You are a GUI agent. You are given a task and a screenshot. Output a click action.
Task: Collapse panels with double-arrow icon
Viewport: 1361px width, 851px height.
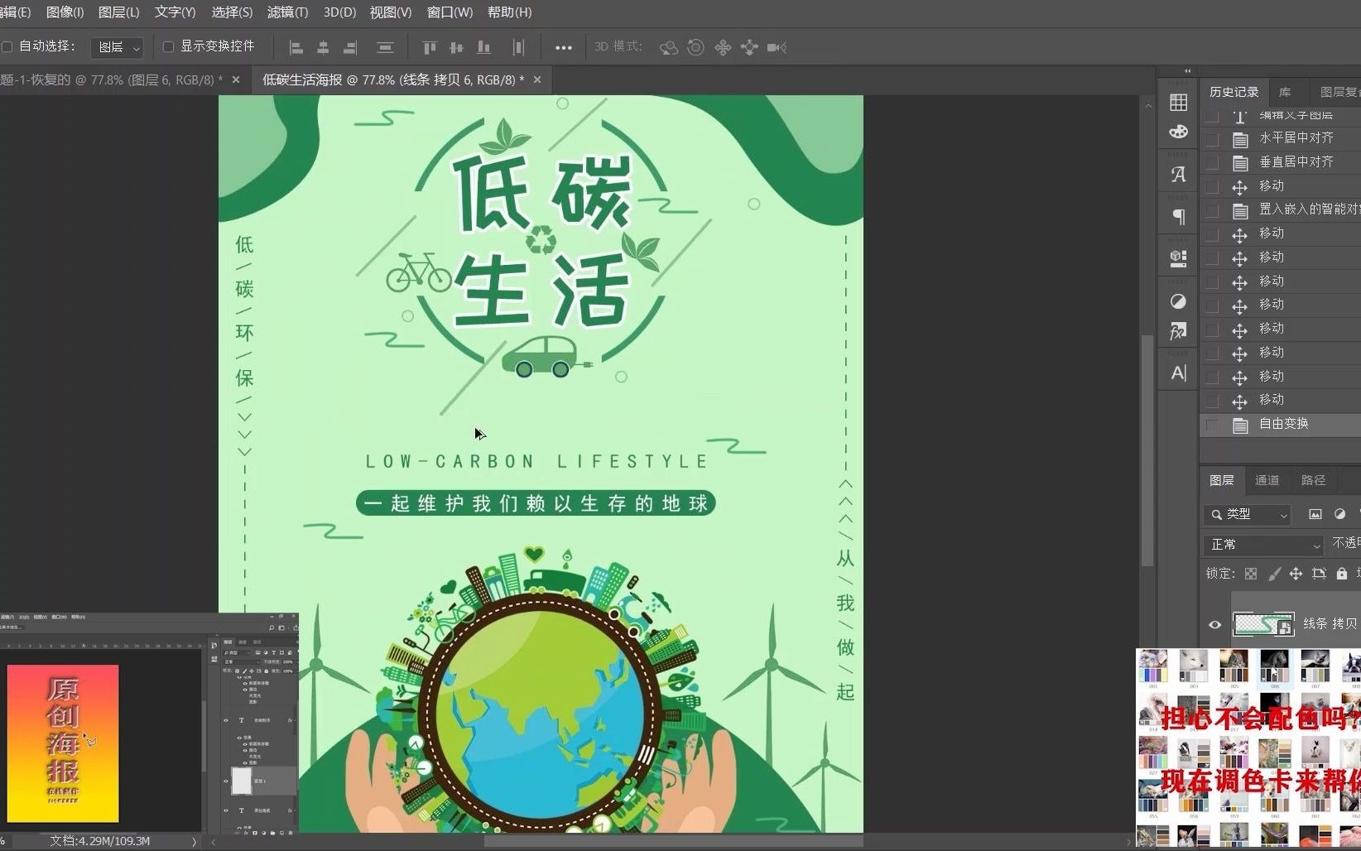(1188, 71)
